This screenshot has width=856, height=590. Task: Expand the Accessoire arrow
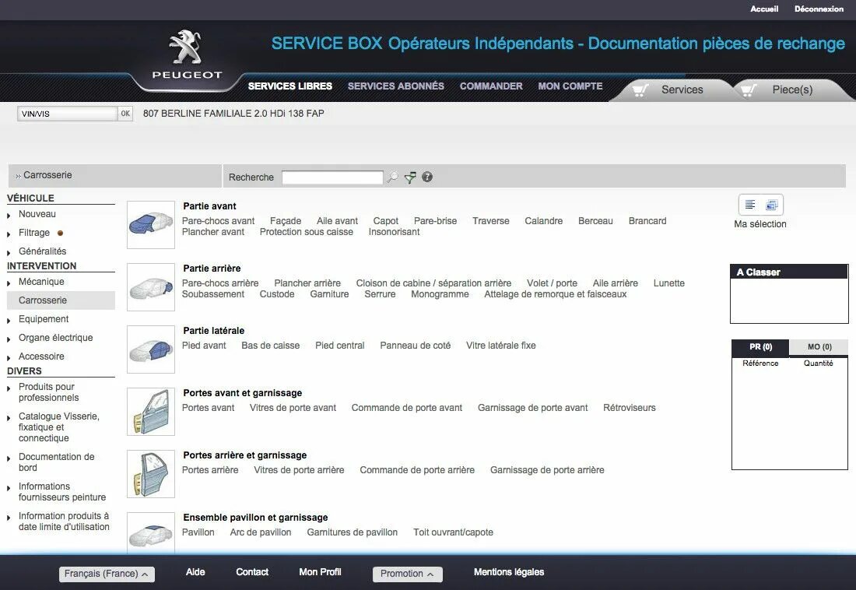pyautogui.click(x=9, y=358)
